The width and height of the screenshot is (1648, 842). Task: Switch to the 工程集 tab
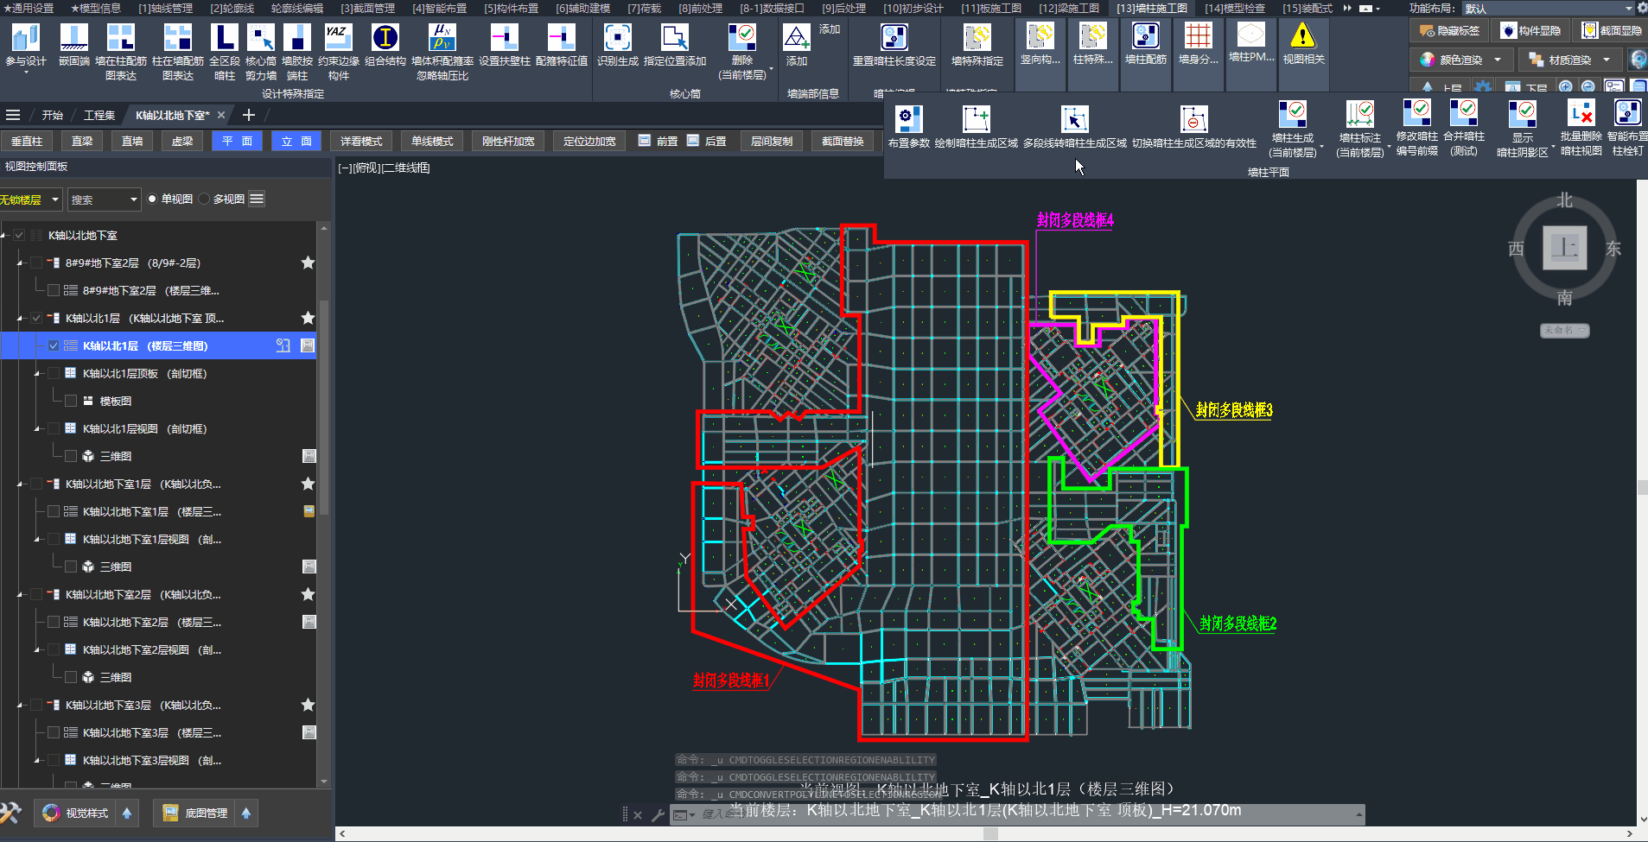tap(99, 115)
